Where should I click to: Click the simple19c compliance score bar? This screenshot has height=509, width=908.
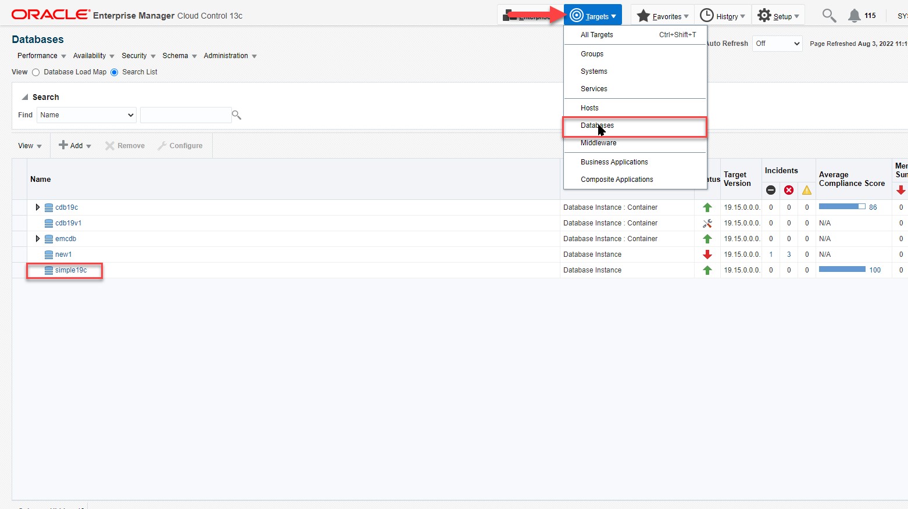842,269
